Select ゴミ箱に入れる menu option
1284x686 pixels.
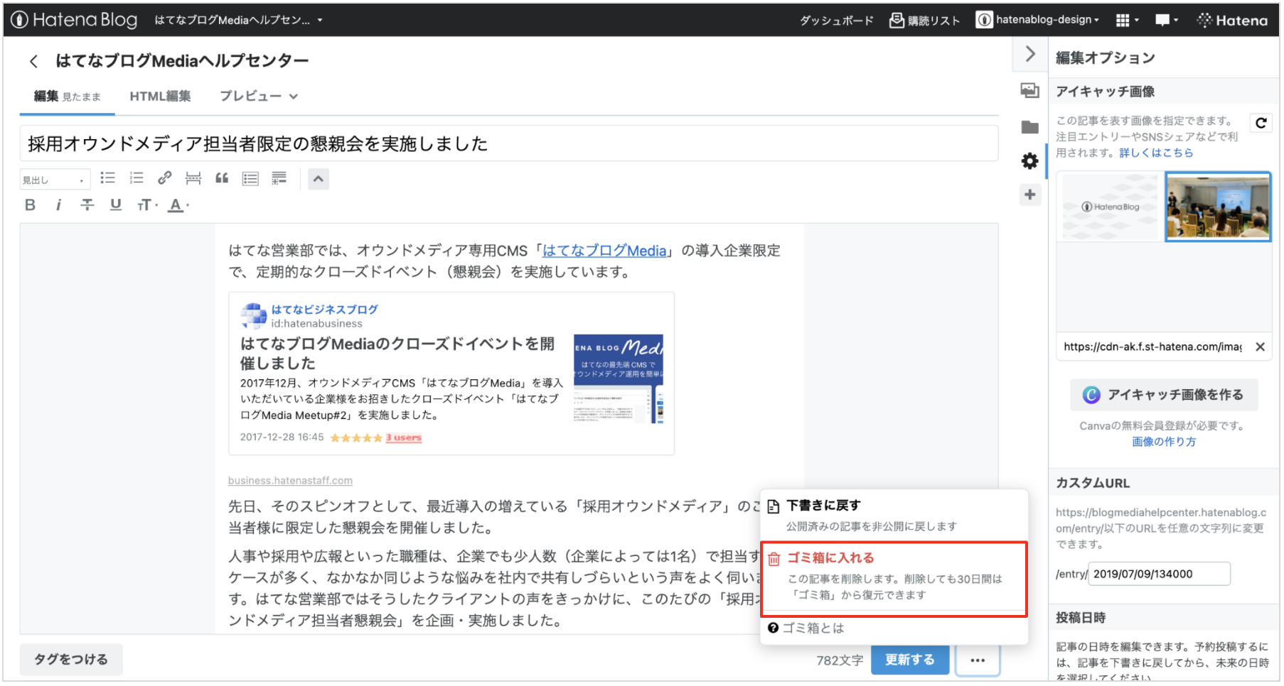point(894,579)
